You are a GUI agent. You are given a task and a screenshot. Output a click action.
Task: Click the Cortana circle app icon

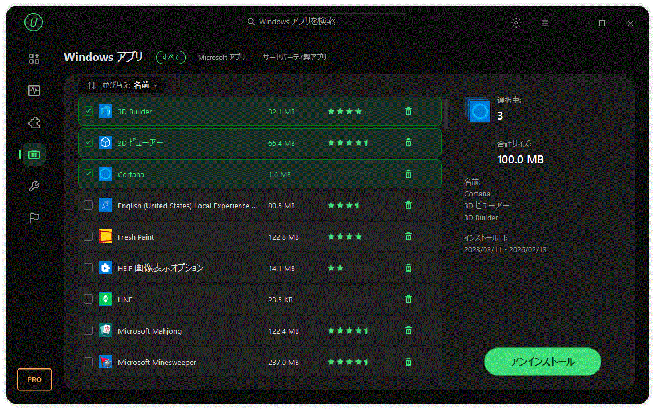coord(105,174)
